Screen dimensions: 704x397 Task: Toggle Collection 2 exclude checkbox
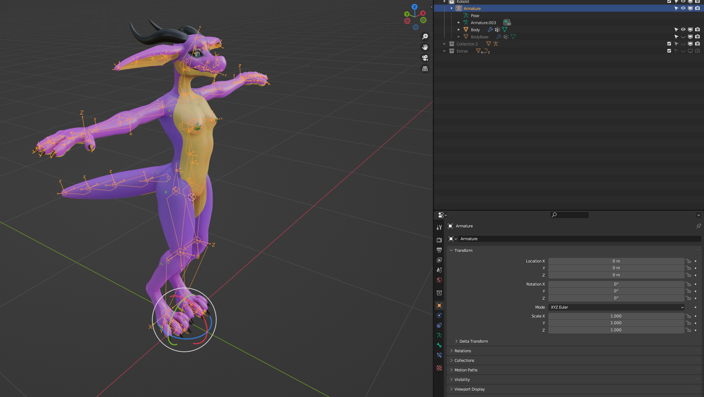(x=669, y=44)
